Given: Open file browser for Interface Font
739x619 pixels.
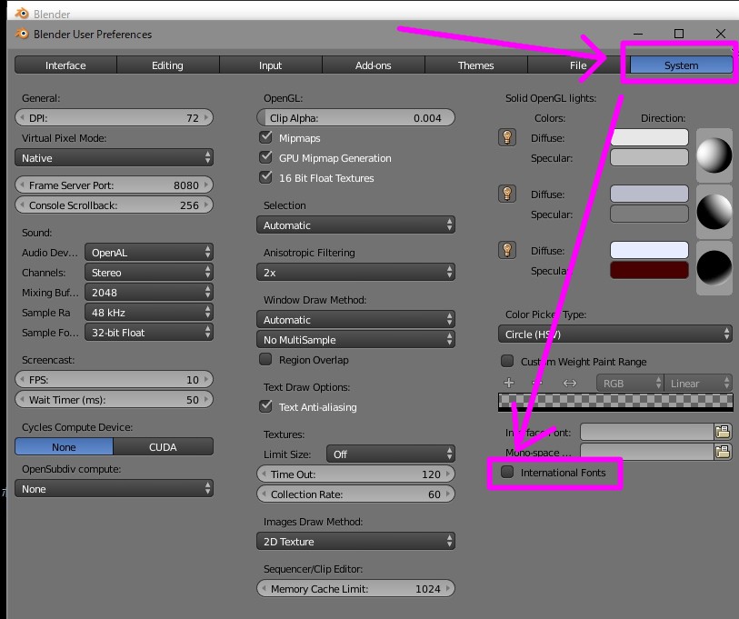Looking at the screenshot, I should (x=723, y=432).
